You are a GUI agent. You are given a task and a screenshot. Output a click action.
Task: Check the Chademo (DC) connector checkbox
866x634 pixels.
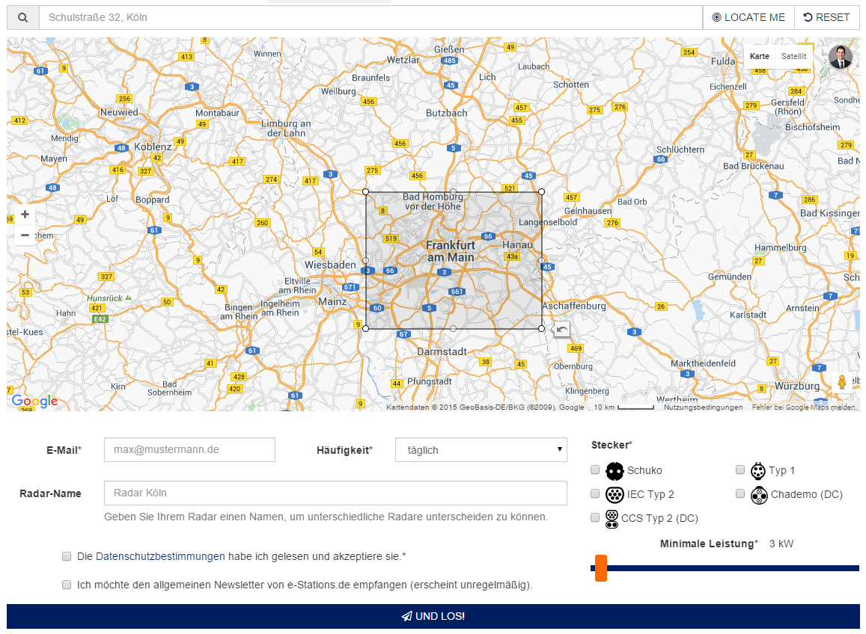pyautogui.click(x=740, y=493)
